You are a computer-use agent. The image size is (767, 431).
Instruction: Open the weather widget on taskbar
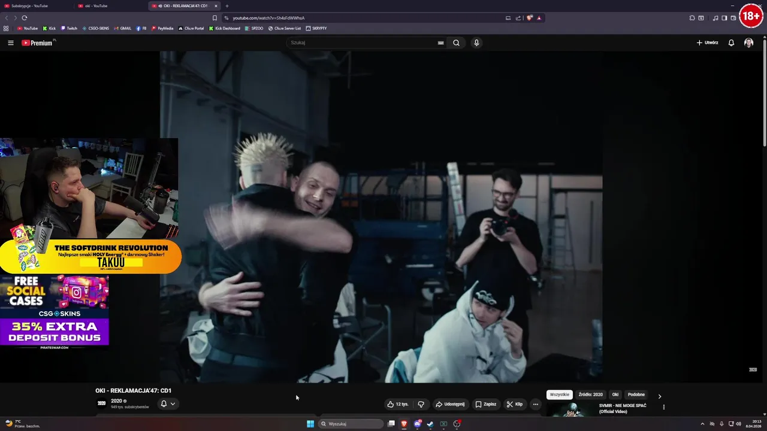23,424
